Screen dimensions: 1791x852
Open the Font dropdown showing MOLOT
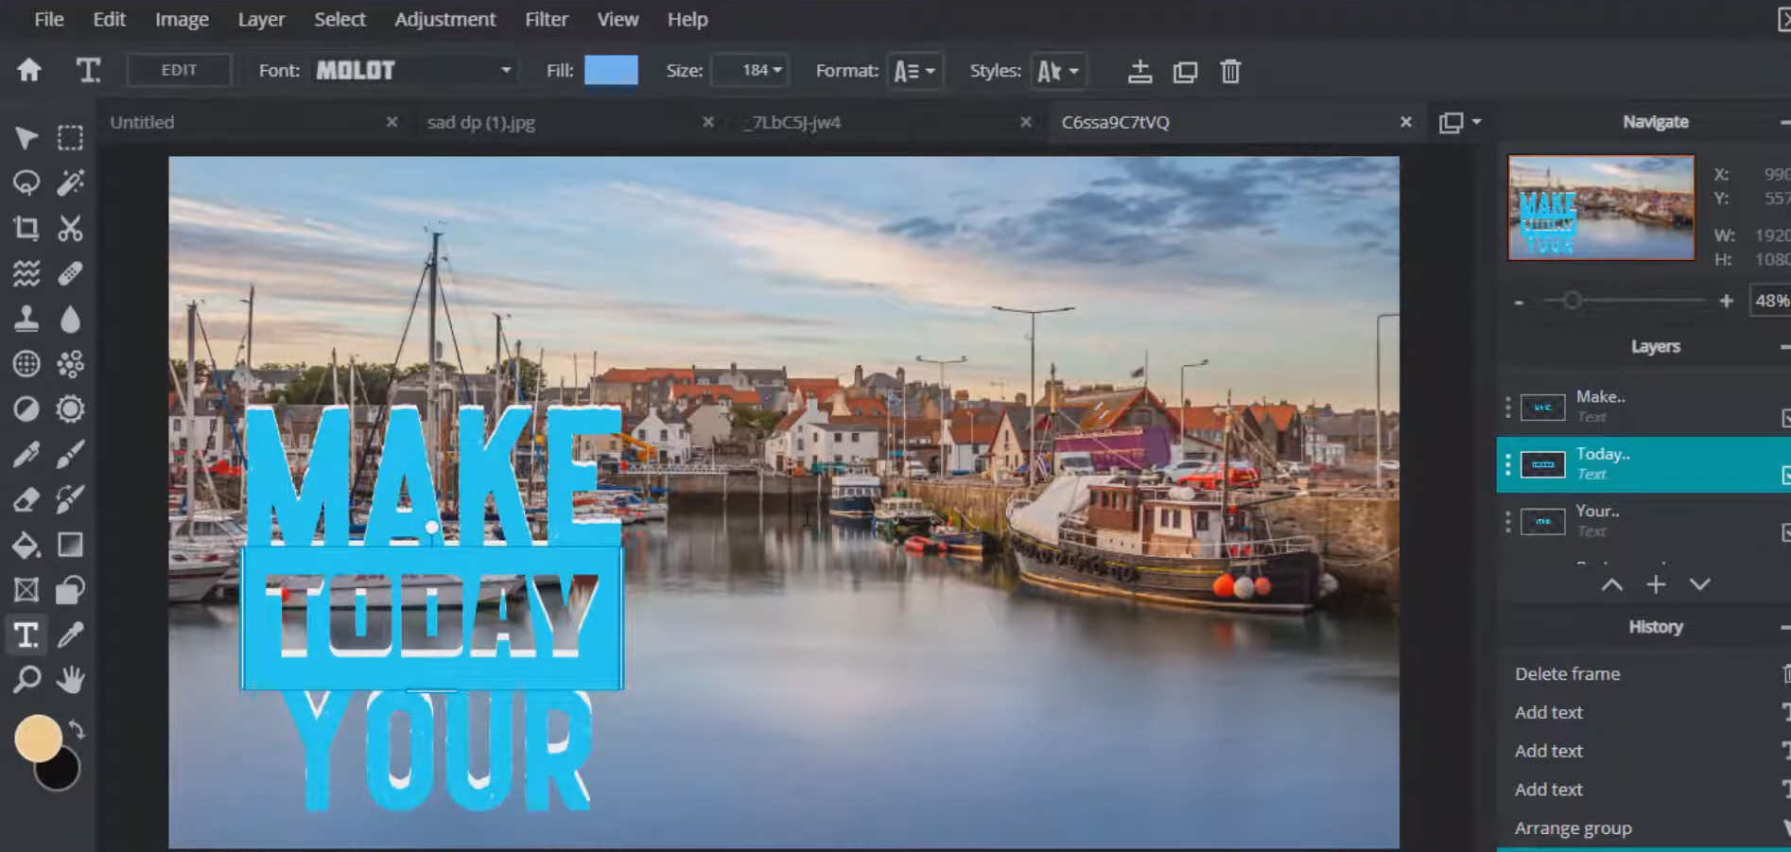(413, 71)
